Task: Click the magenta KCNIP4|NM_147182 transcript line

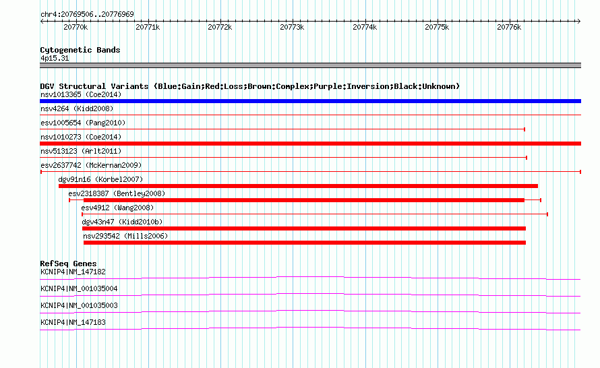Action: 310,278
